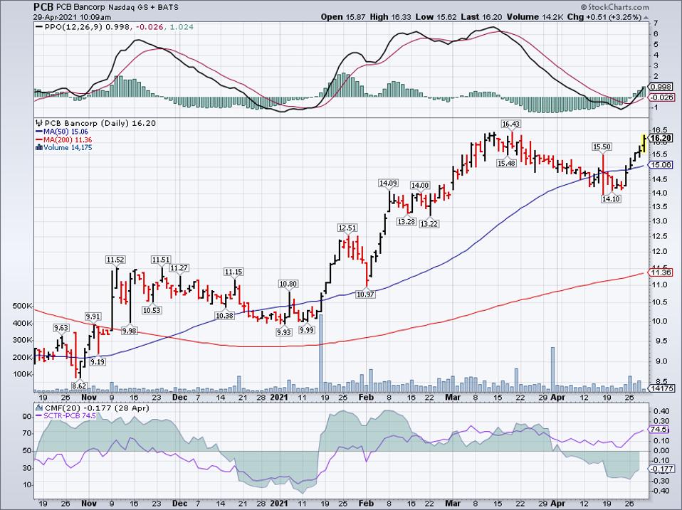Image resolution: width=682 pixels, height=510 pixels.
Task: Click the 8.62 lowest price label
Action: tap(79, 386)
